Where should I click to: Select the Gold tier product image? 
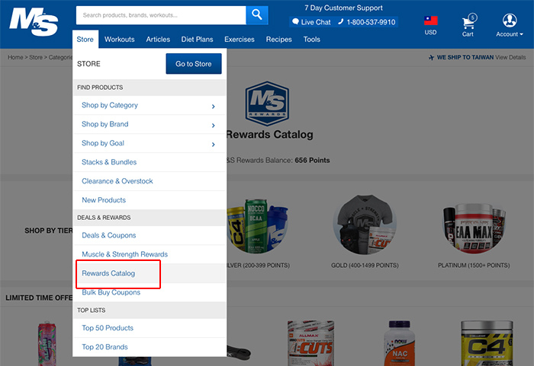tap(365, 224)
